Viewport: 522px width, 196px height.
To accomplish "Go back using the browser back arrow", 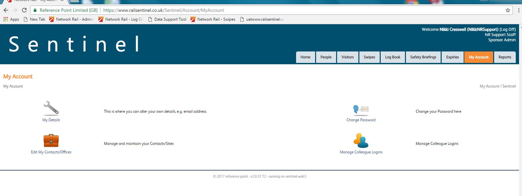I will pyautogui.click(x=6, y=10).
